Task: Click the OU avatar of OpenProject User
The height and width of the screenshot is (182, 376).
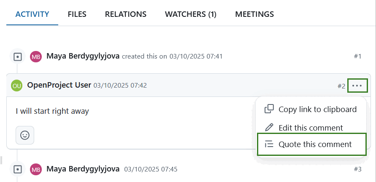Action: coord(17,85)
